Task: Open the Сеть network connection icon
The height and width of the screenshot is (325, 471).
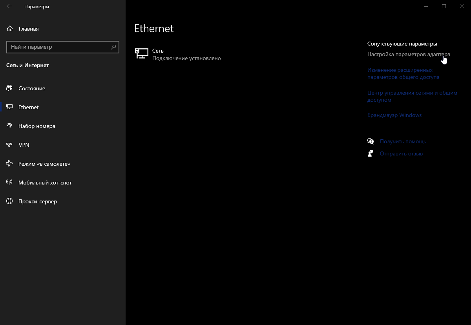Action: pyautogui.click(x=141, y=54)
